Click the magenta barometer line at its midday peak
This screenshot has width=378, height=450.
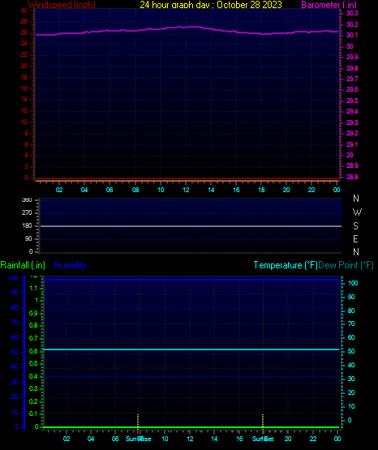tap(192, 27)
